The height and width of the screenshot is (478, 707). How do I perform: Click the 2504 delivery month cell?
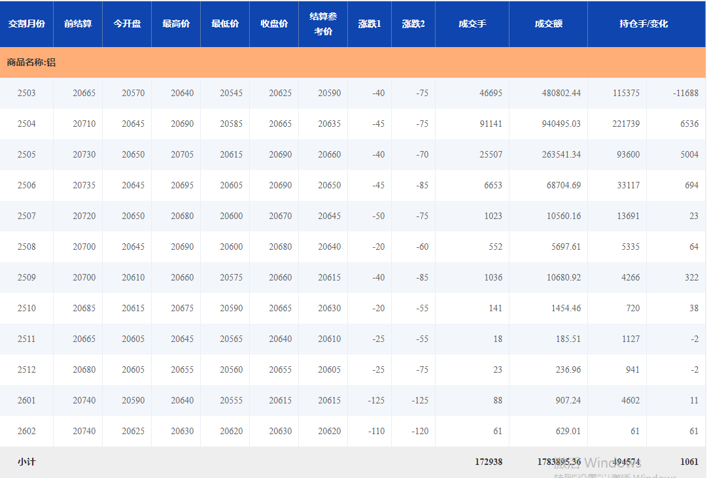pos(27,124)
